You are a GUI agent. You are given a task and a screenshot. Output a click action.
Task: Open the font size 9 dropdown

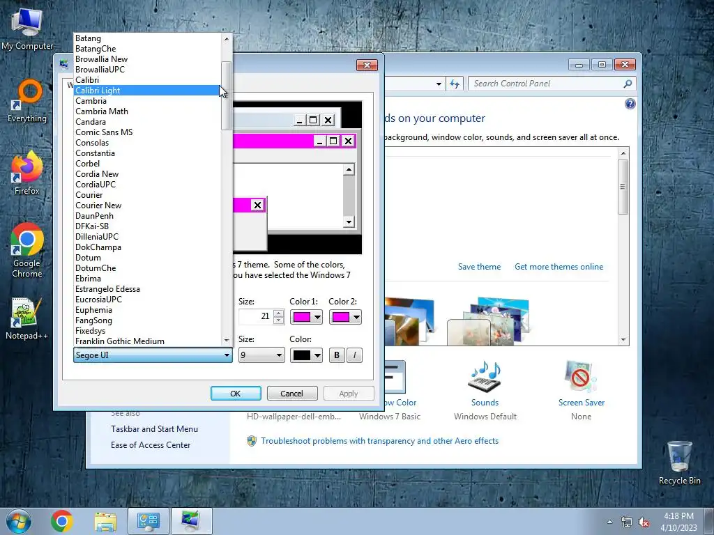click(261, 355)
